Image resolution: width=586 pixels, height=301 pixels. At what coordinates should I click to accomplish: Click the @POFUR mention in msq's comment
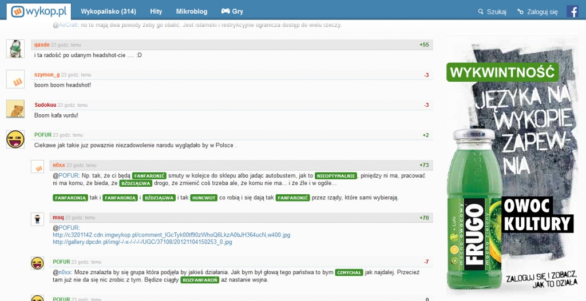pos(66,227)
